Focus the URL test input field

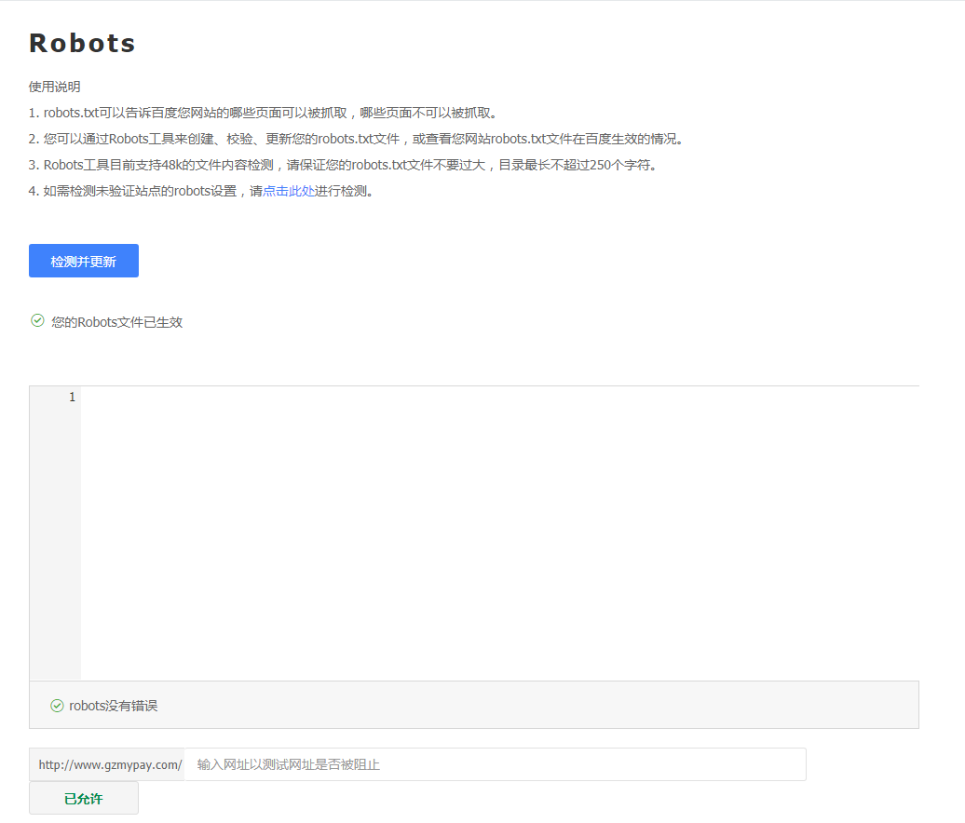click(494, 764)
